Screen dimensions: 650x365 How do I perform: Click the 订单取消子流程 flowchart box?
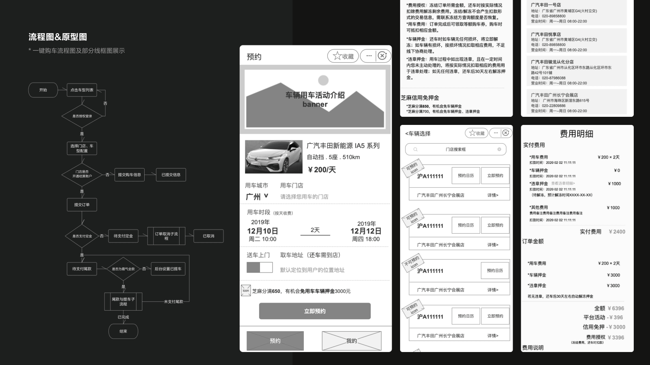166,236
